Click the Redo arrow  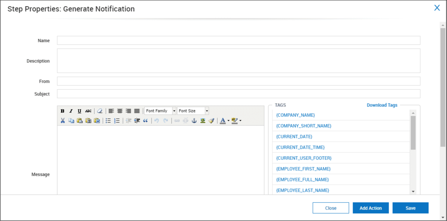[x=165, y=121]
